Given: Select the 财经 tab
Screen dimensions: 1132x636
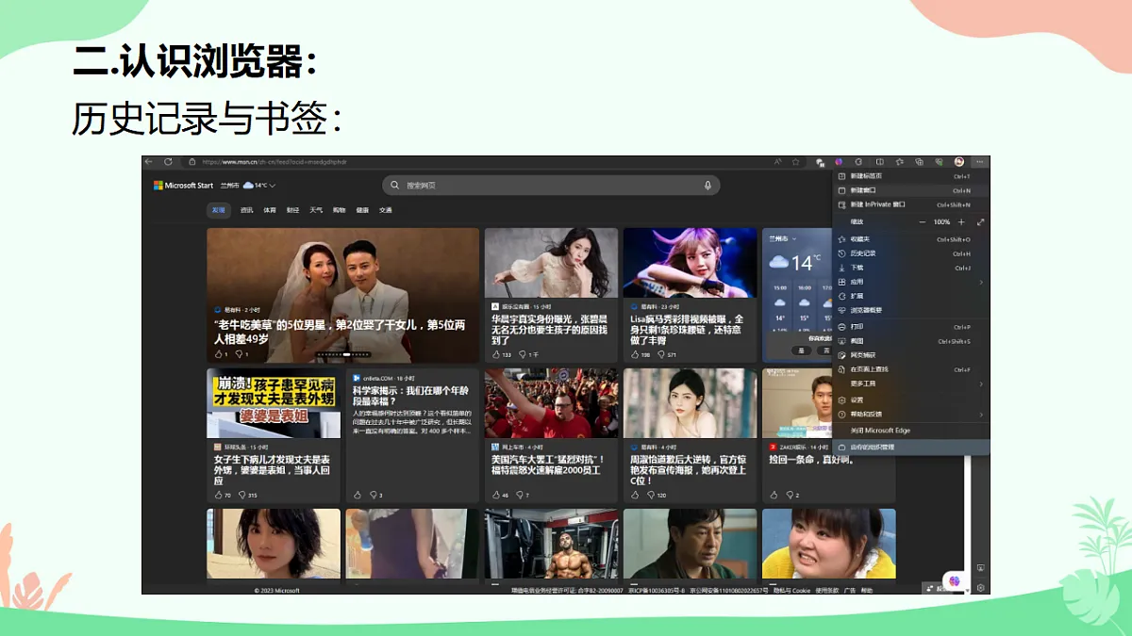Looking at the screenshot, I should pyautogui.click(x=293, y=210).
